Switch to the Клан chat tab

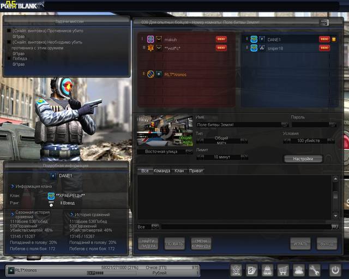(x=179, y=171)
